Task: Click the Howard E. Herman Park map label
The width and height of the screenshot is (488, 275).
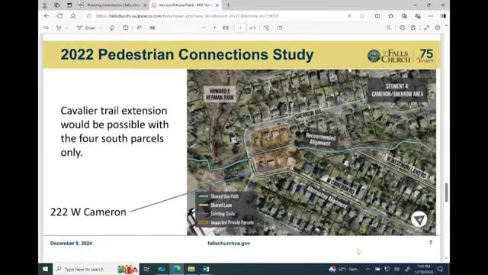Action: (x=220, y=94)
